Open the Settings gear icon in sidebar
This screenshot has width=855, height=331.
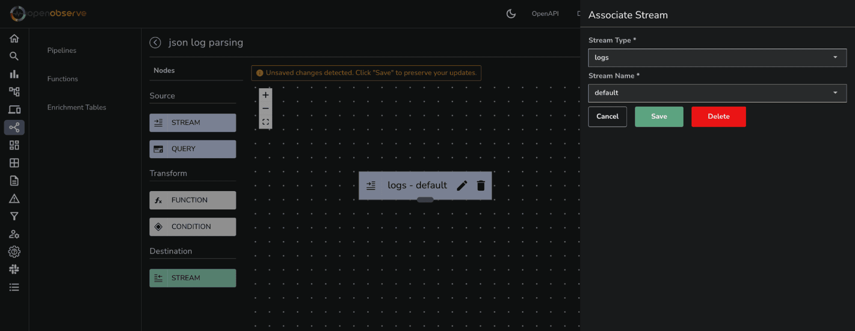pyautogui.click(x=14, y=252)
